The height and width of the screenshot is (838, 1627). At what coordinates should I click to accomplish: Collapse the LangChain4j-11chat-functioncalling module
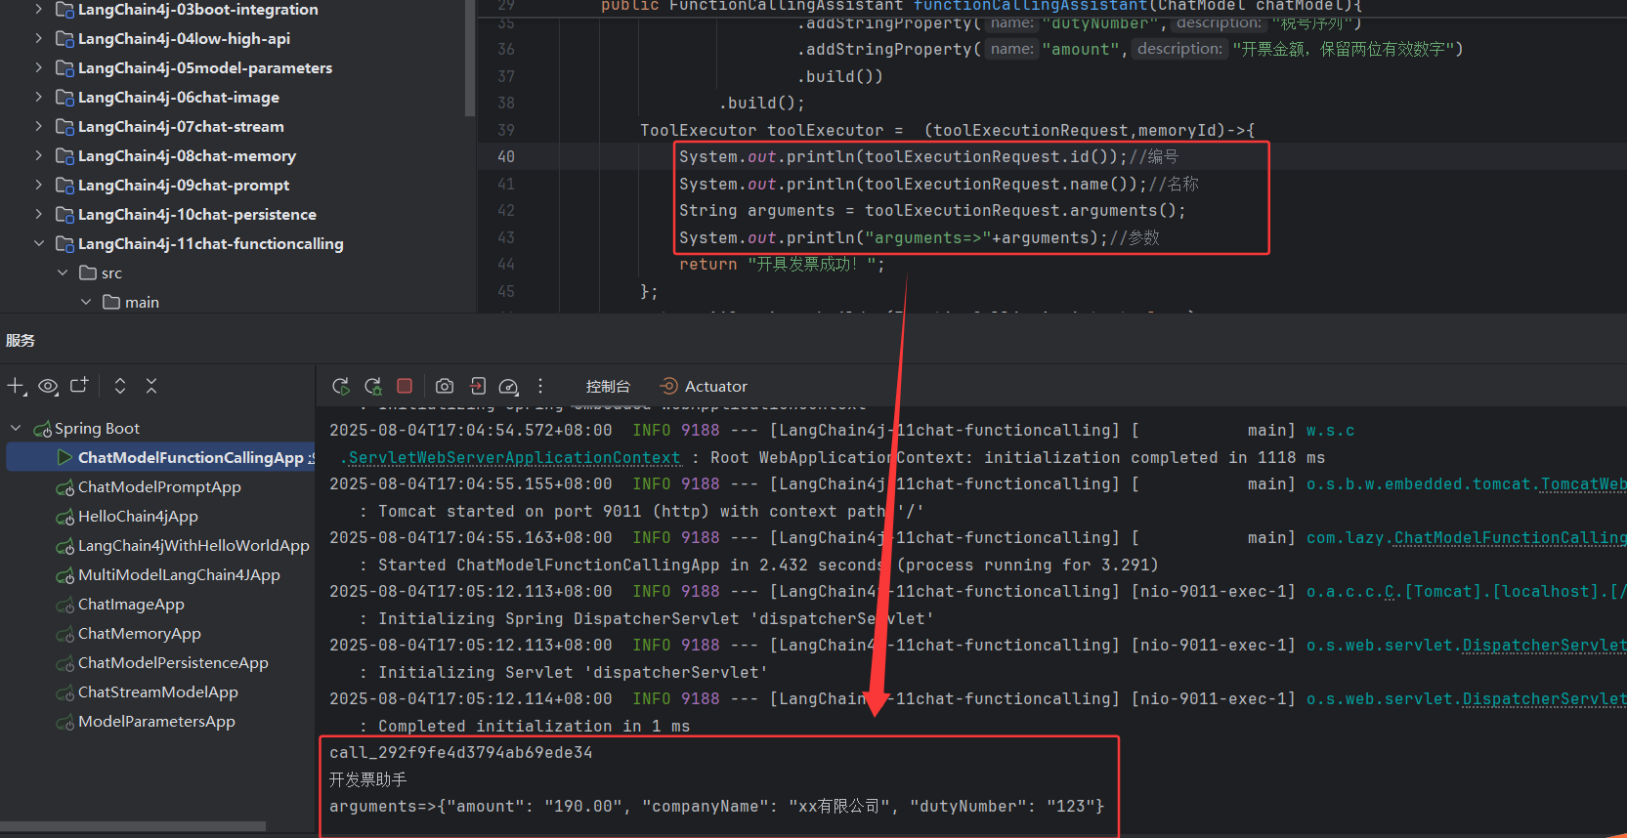click(x=39, y=244)
